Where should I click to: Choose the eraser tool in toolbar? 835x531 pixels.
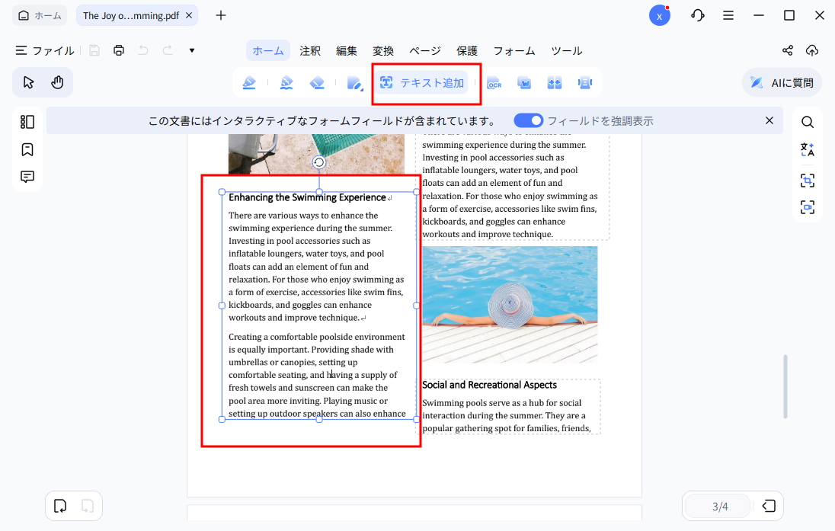click(318, 83)
